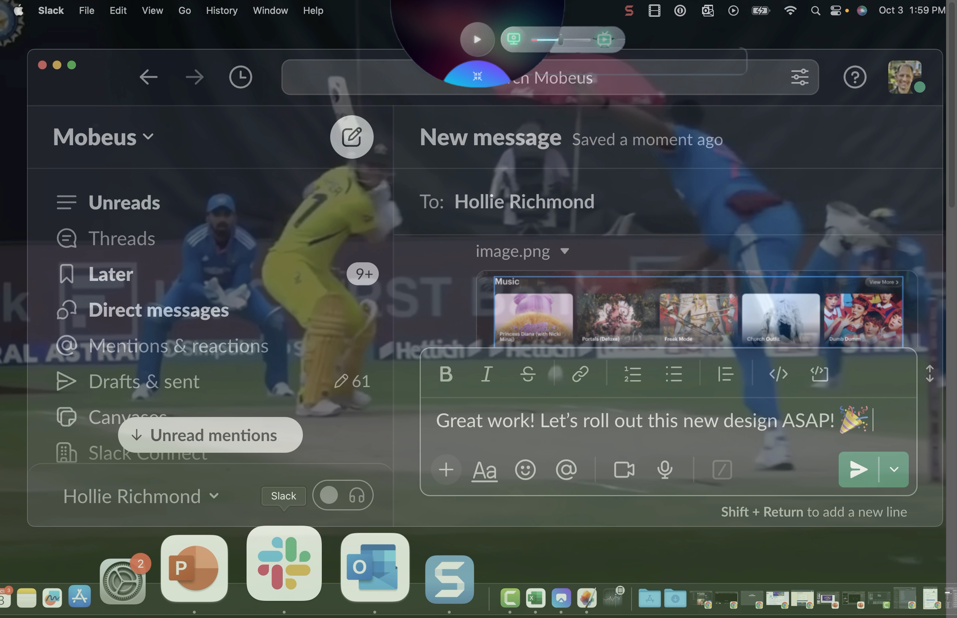Toggle strikethrough formatting

pyautogui.click(x=527, y=374)
